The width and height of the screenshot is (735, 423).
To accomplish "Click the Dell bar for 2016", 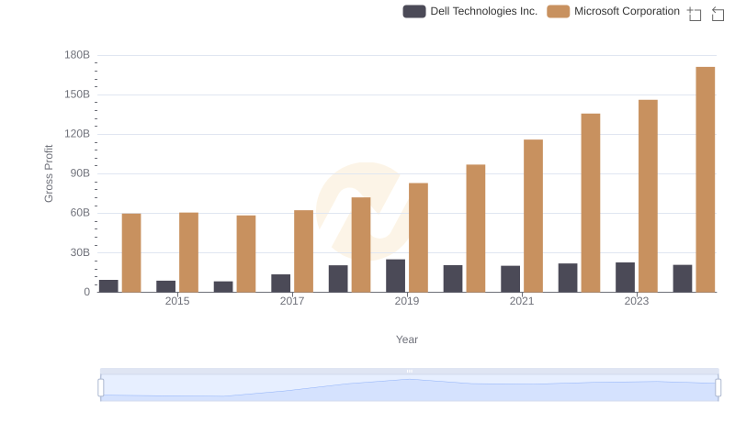I will pos(223,287).
